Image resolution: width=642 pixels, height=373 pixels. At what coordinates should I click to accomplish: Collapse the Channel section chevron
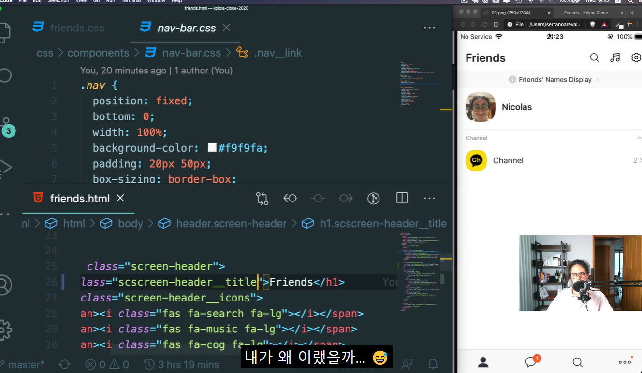(x=639, y=138)
